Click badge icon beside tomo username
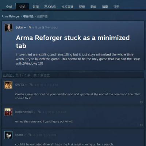146x146 pixels. click(30, 135)
